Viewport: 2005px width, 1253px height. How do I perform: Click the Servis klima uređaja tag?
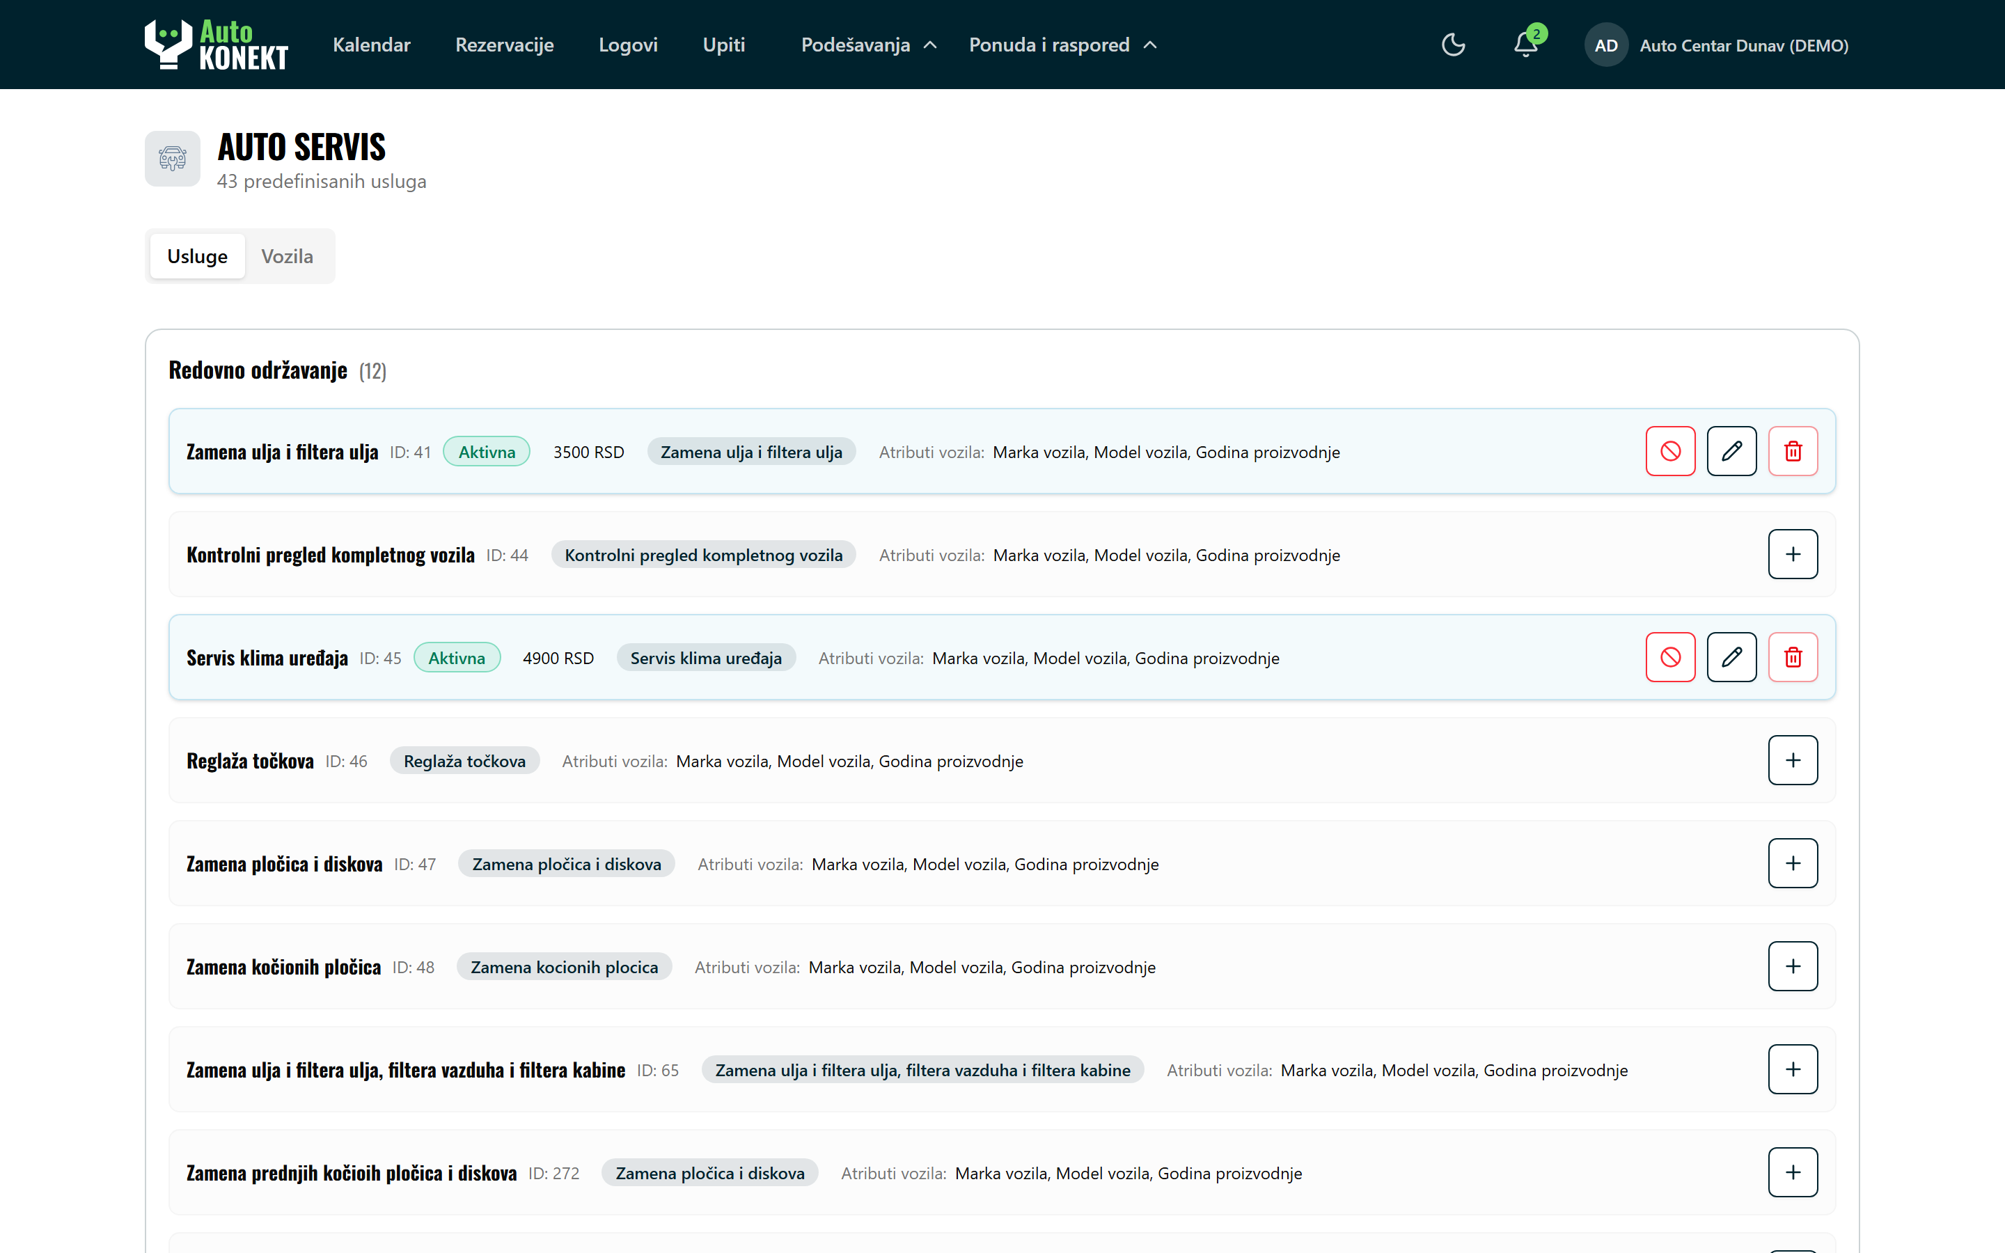706,658
